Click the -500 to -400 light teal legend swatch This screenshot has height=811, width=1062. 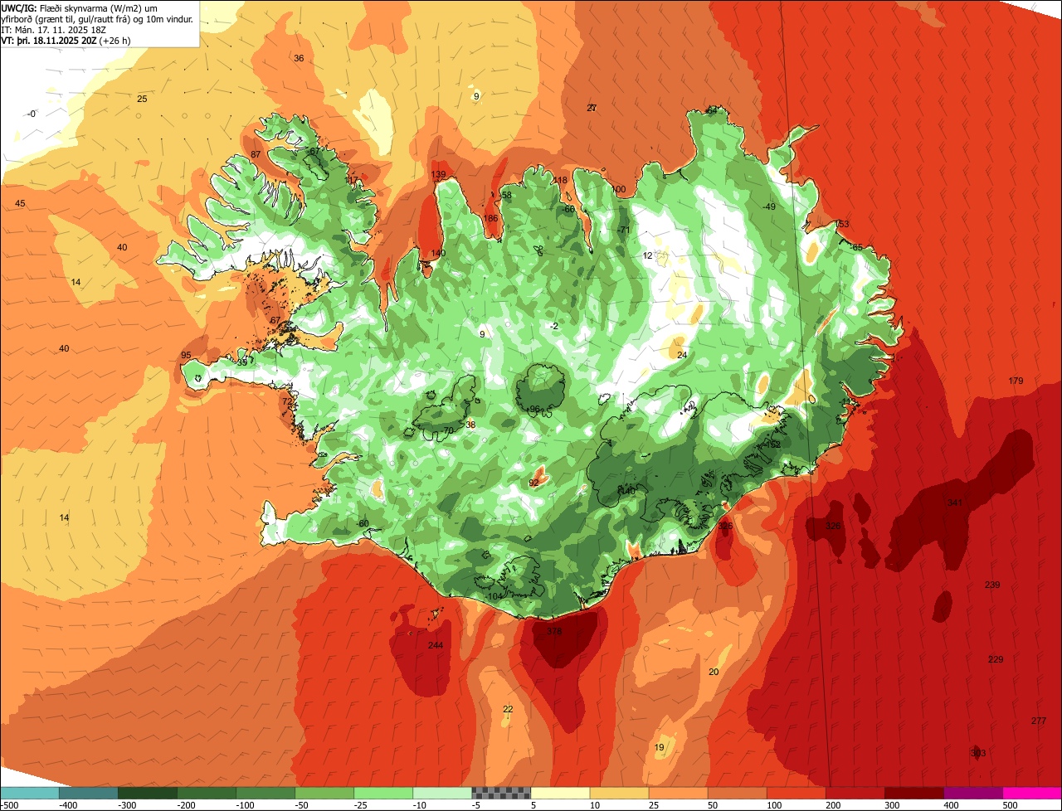29,793
